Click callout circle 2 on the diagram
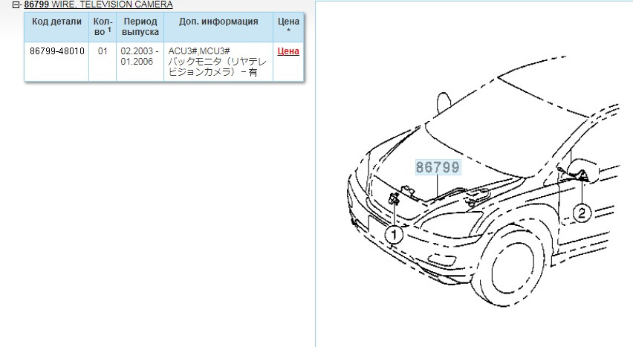The height and width of the screenshot is (347, 633). pos(582,213)
